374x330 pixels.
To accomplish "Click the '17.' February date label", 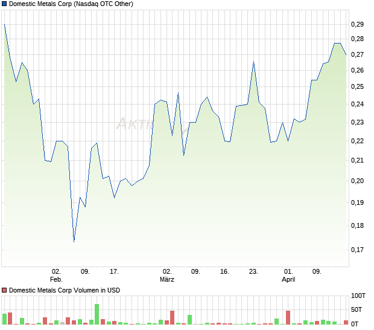I will click(x=114, y=272).
